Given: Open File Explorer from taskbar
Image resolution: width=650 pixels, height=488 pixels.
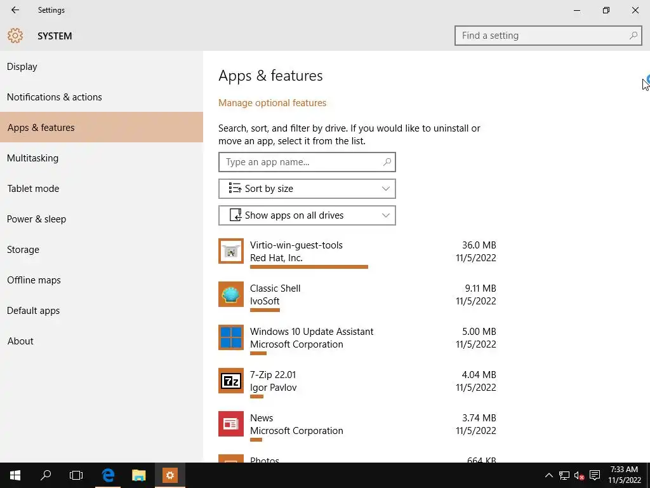Looking at the screenshot, I should tap(139, 475).
